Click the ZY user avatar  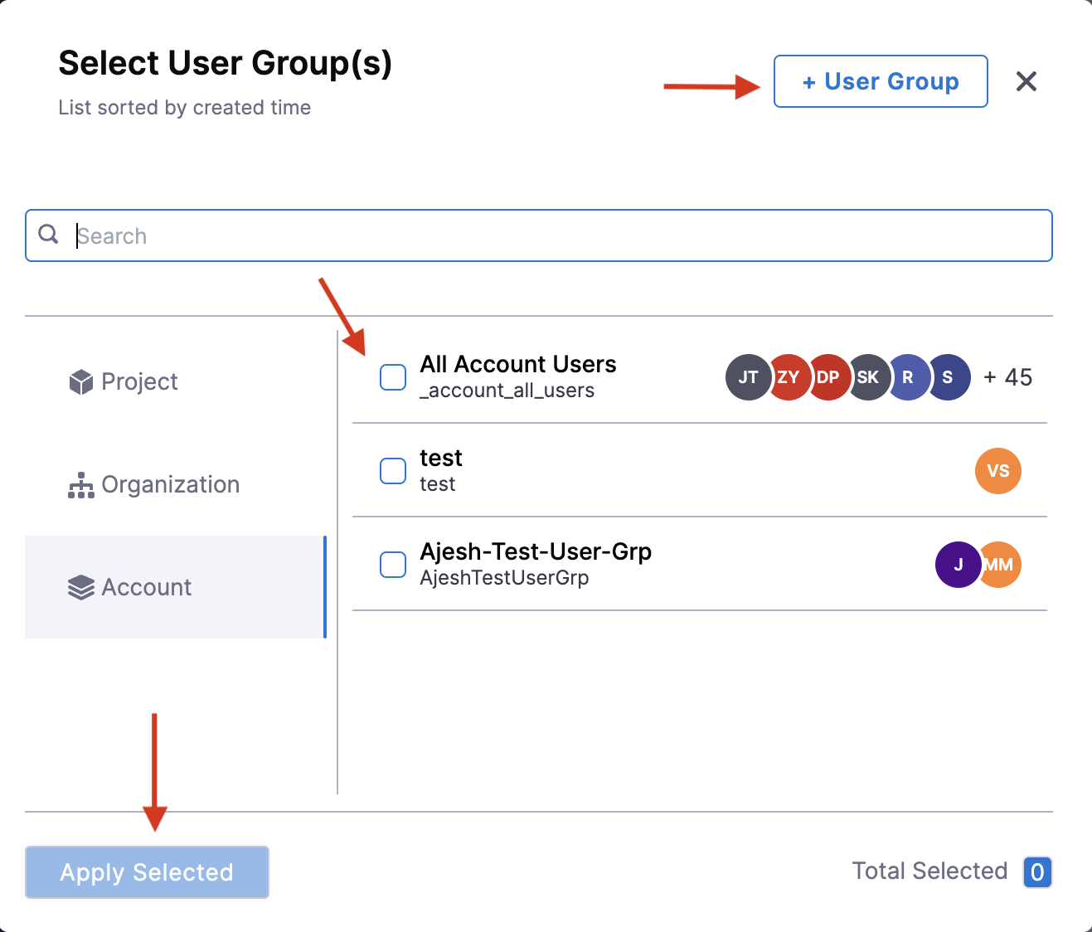tap(788, 378)
